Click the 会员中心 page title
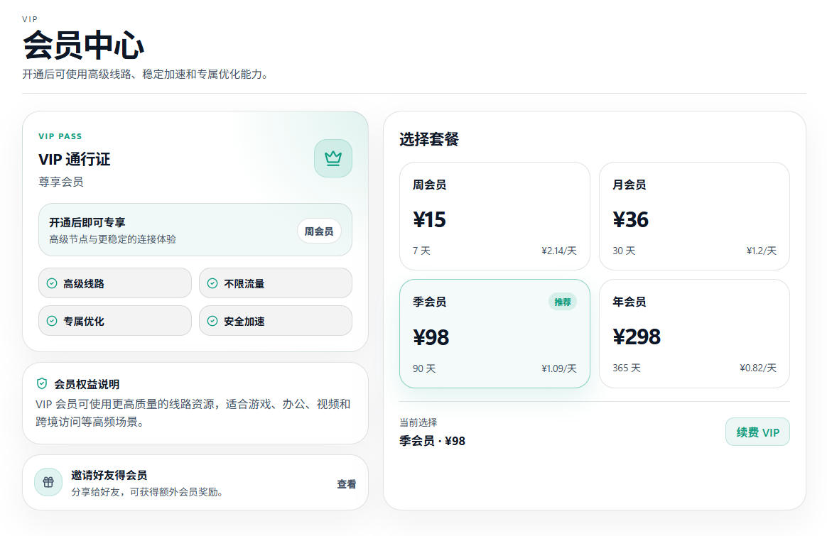 (83, 45)
